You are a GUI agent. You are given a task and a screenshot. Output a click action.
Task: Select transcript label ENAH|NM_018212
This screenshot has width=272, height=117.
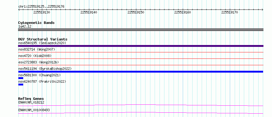31,103
